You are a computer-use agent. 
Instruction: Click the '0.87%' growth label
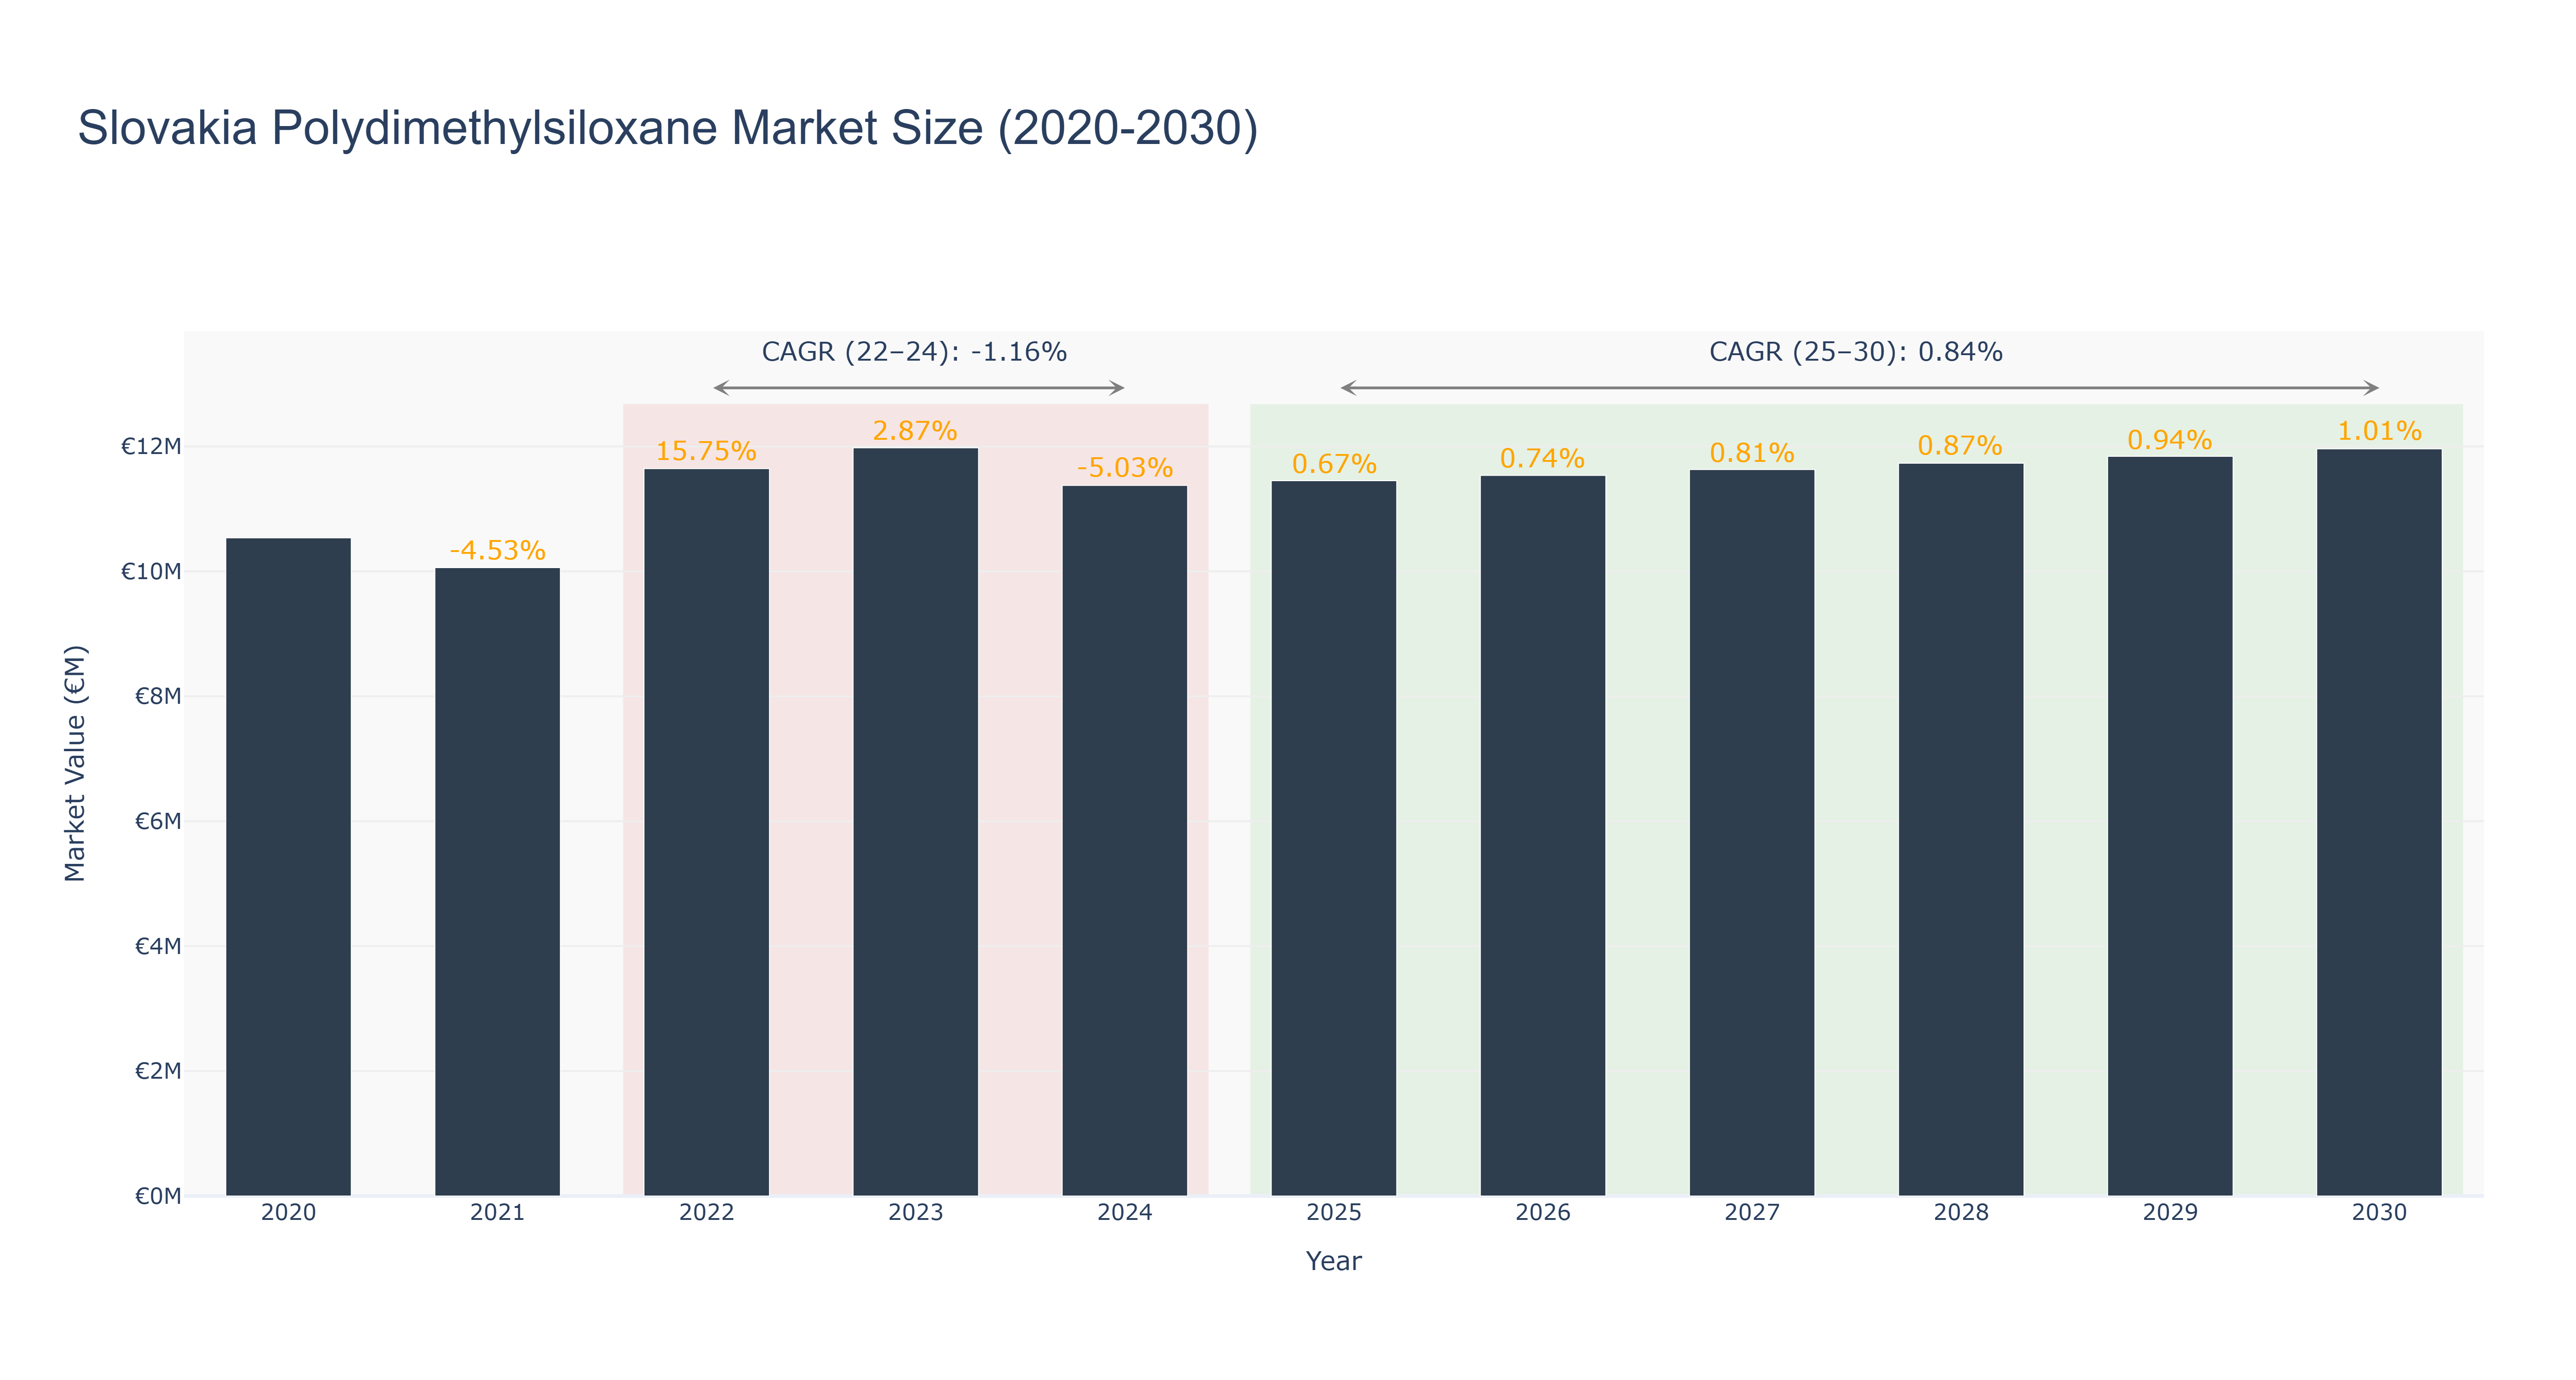point(1960,446)
